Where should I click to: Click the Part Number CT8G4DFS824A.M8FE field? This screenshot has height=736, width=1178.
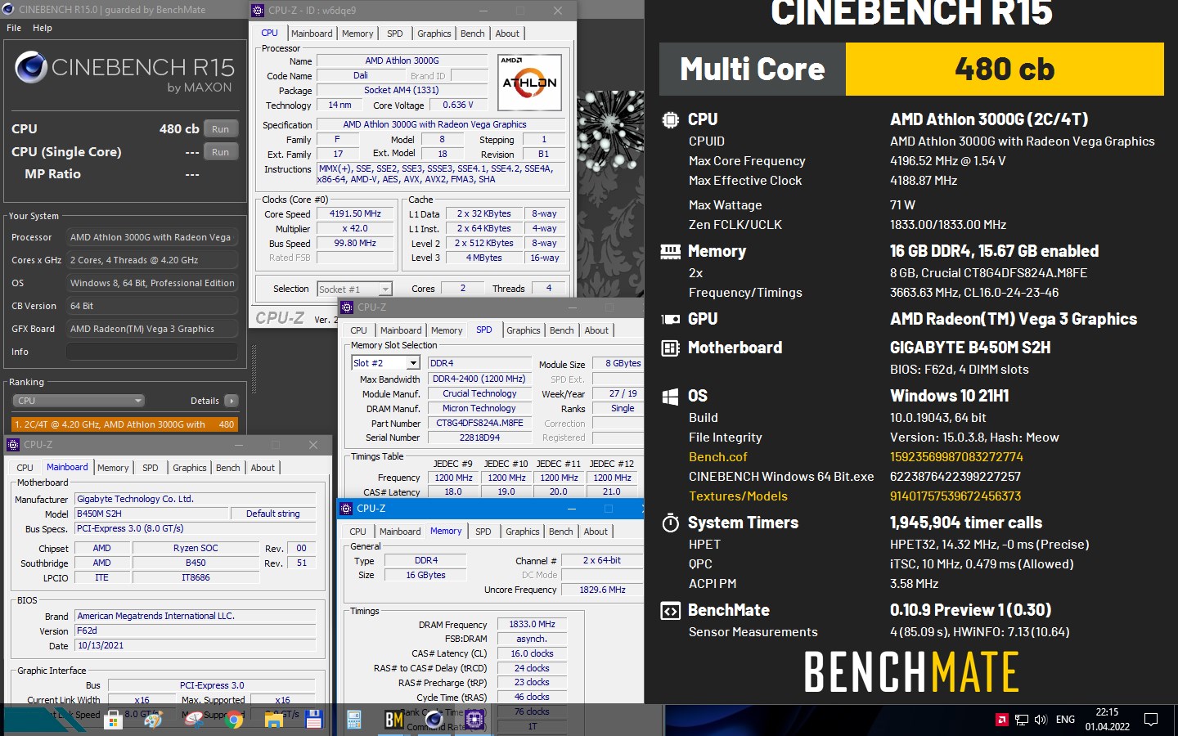[x=479, y=424]
